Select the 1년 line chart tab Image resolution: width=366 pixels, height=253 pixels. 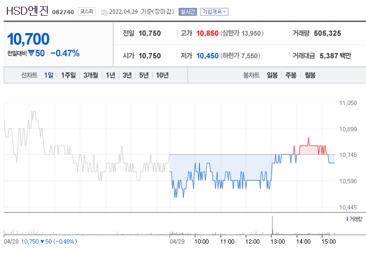[x=110, y=75]
